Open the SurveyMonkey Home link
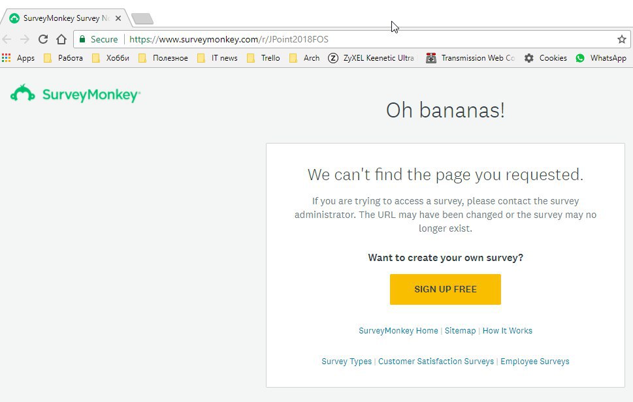 (x=398, y=331)
